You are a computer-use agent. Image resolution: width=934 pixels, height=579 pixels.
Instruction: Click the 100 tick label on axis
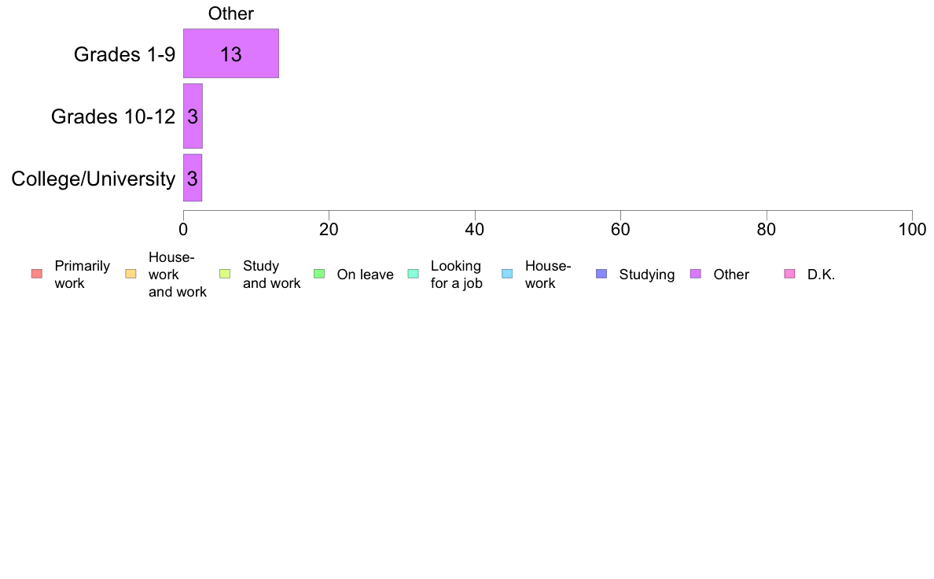pos(912,230)
